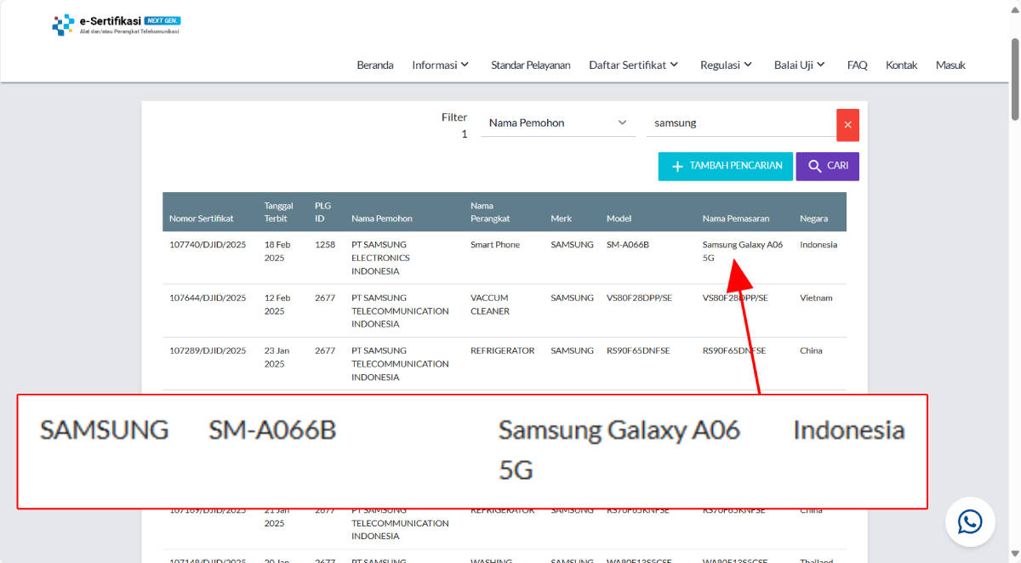Viewport: 1021px width, 563px height.
Task: Click date 12 Feb 2025
Action: [277, 304]
